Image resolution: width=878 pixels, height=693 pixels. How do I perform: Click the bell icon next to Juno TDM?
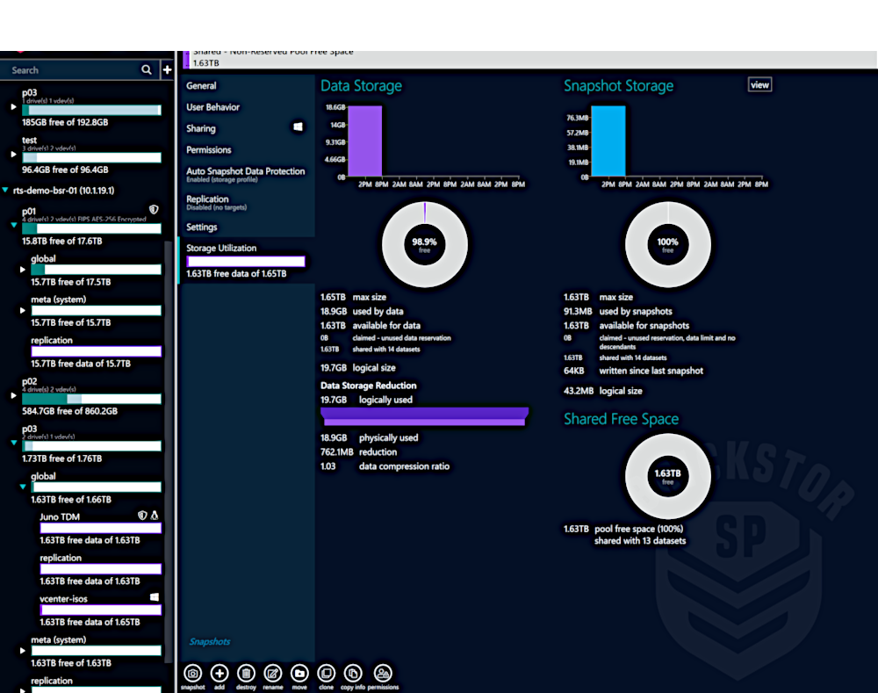click(155, 516)
